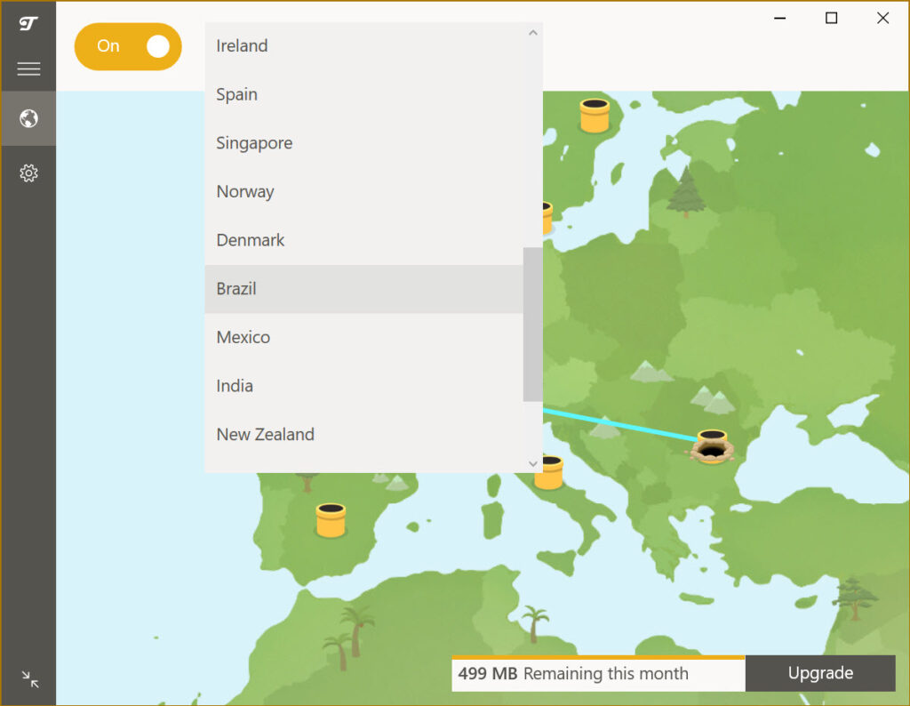
Task: Click the Upgrade button
Action: pos(820,673)
